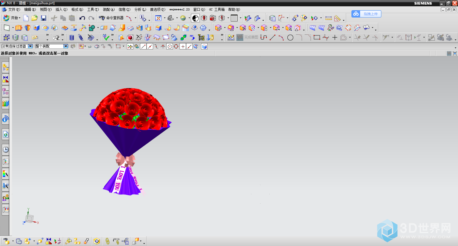Toggle Snap to Point on Curve
The image size is (458, 246).
pos(189,46)
